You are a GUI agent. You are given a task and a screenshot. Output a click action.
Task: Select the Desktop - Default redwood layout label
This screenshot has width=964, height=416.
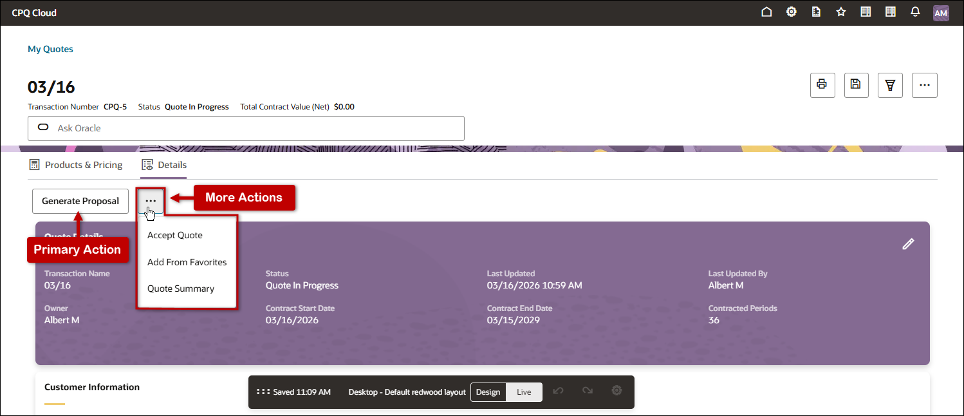coord(407,392)
